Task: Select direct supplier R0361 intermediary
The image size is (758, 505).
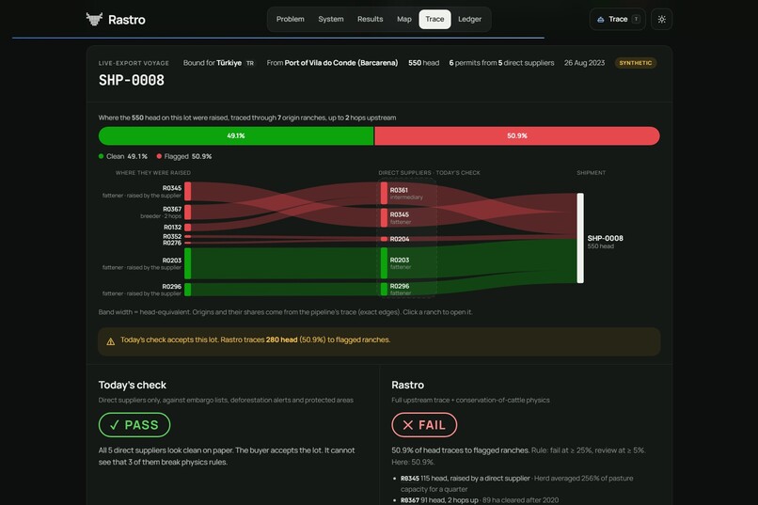Action: pos(384,194)
